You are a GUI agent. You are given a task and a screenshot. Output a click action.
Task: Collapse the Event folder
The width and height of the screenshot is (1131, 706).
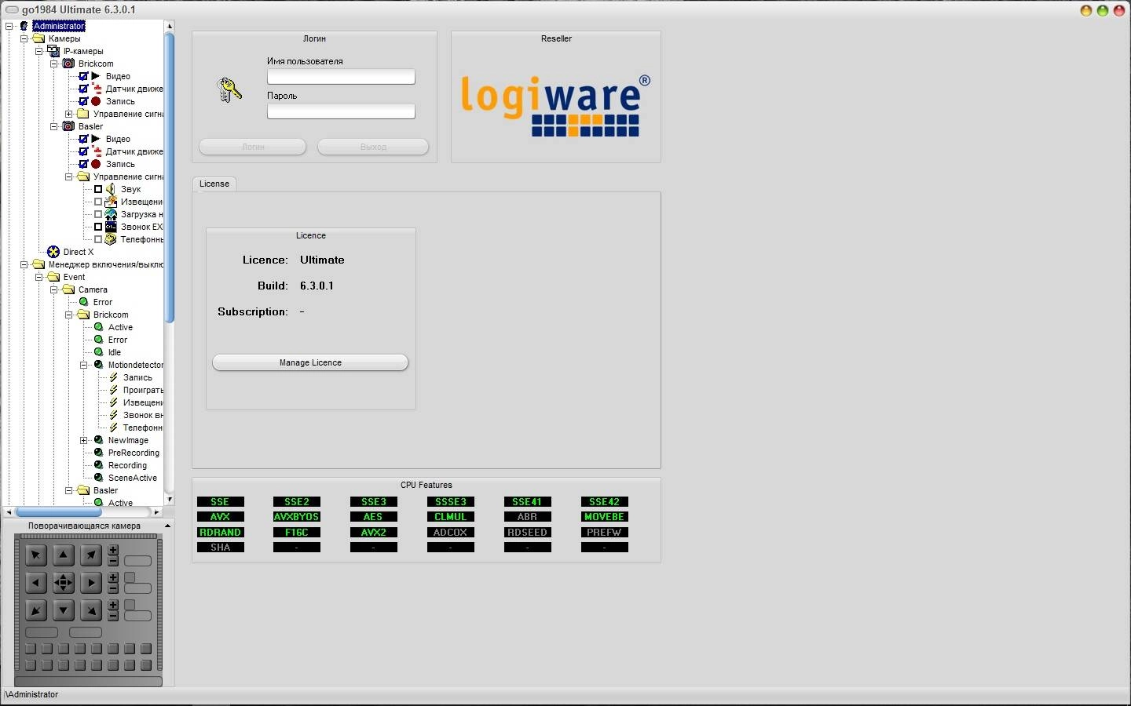tap(38, 277)
